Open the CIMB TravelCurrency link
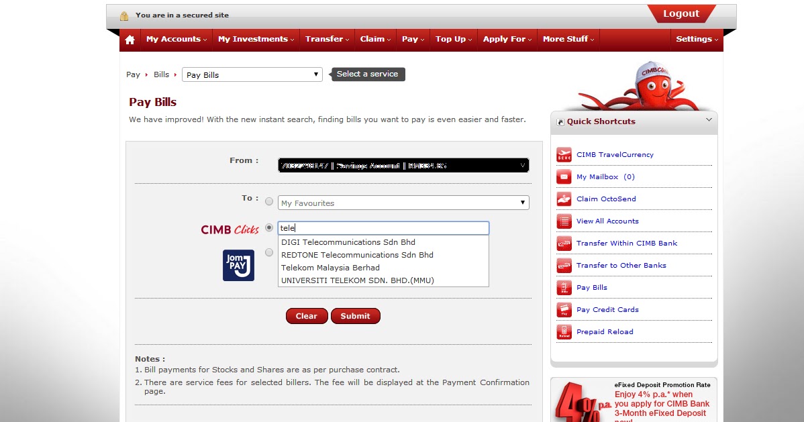Image resolution: width=804 pixels, height=422 pixels. 615,155
